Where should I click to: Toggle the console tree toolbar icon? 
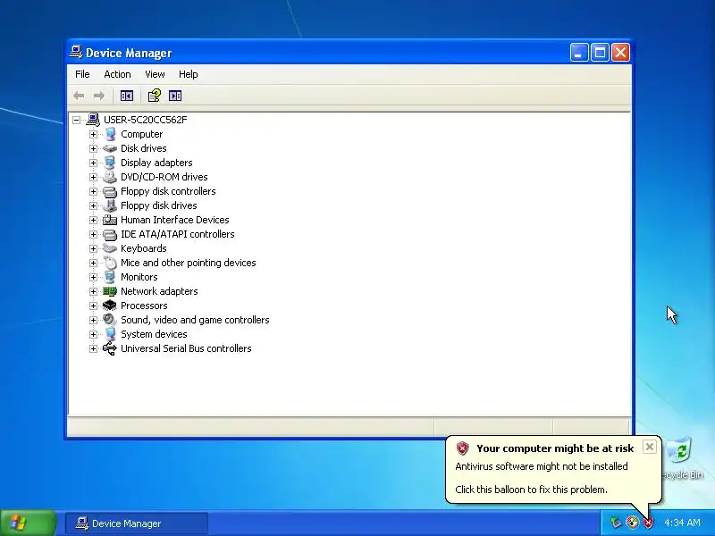tap(127, 96)
